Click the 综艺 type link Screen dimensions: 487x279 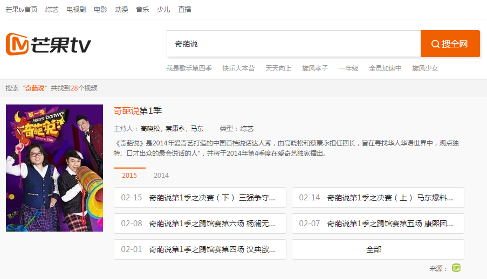click(x=247, y=129)
